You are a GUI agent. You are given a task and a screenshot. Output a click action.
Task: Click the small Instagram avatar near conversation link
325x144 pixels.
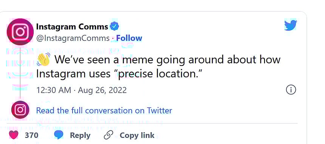(x=20, y=110)
